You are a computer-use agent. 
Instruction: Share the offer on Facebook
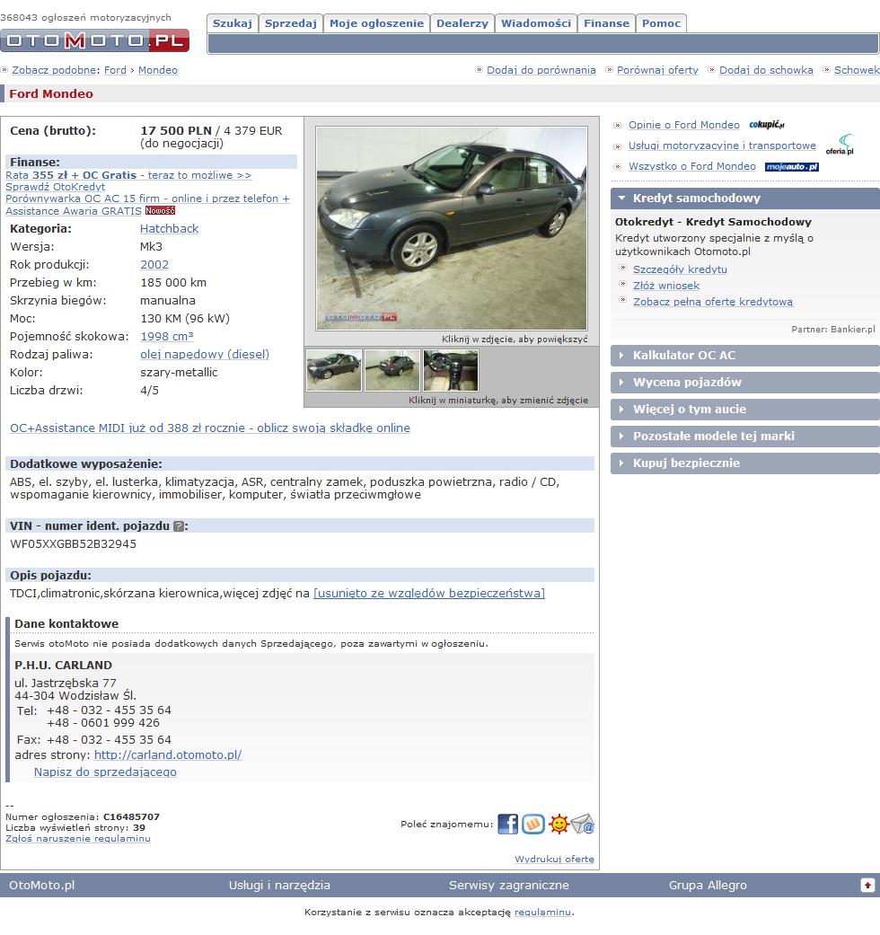[x=508, y=825]
